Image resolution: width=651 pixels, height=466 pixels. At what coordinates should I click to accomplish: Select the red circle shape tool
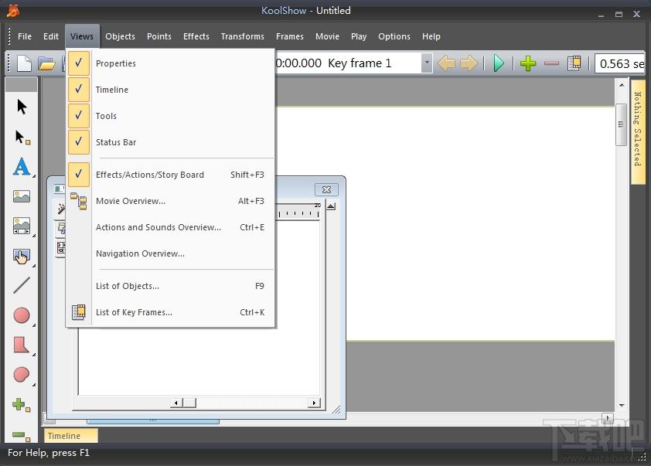tap(22, 315)
